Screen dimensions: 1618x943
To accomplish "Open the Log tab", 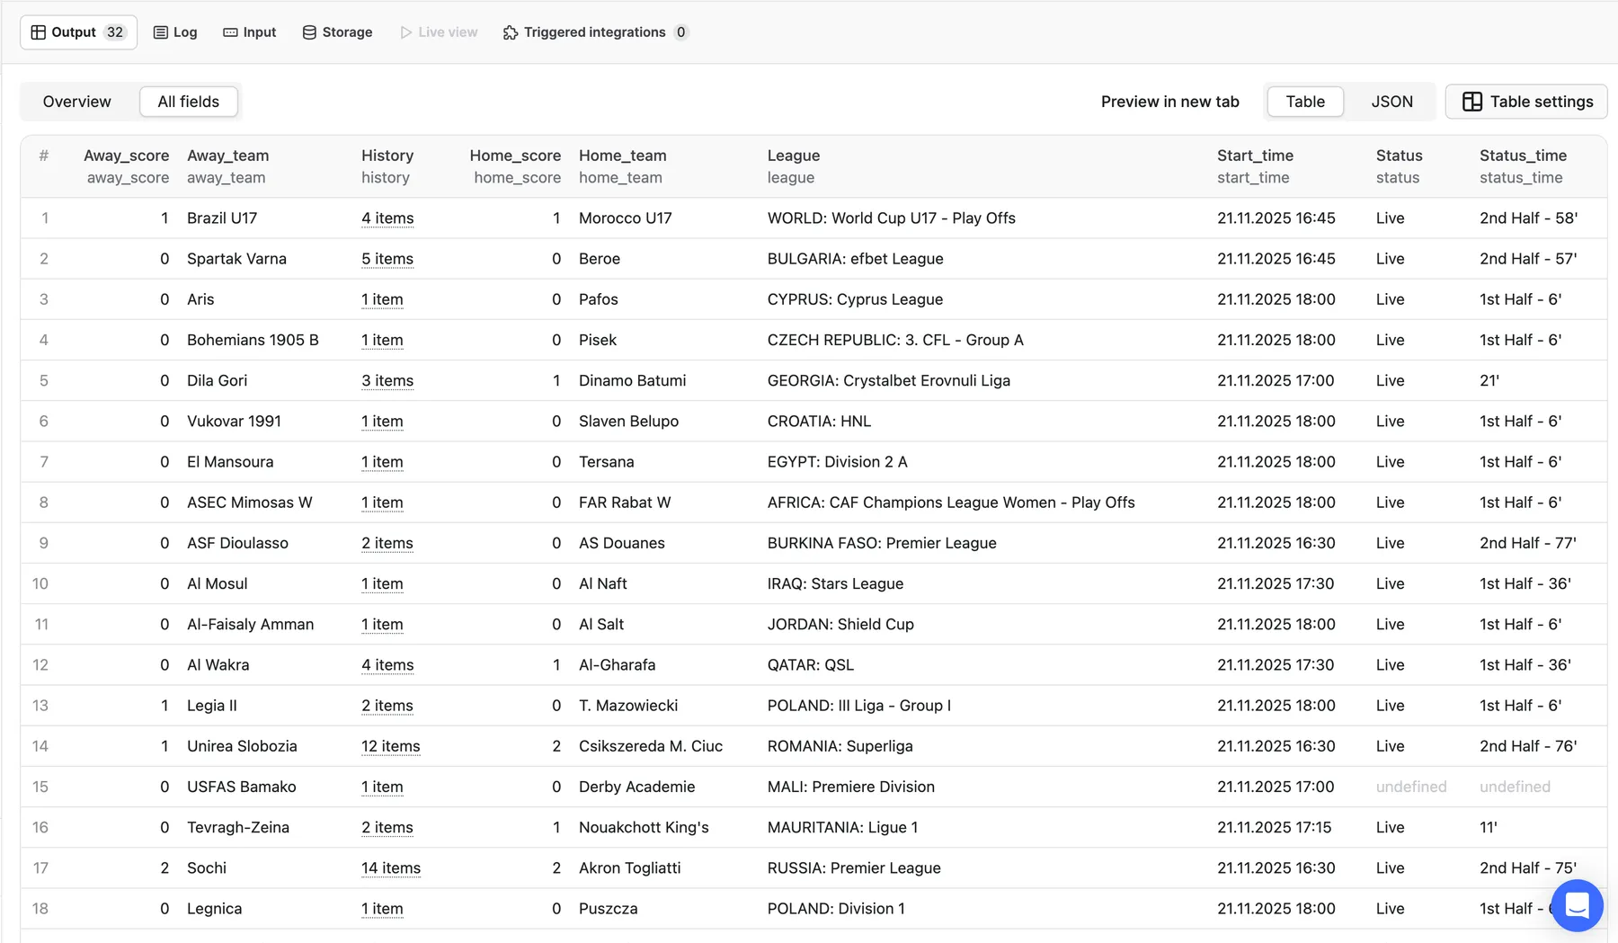I will coord(175,31).
